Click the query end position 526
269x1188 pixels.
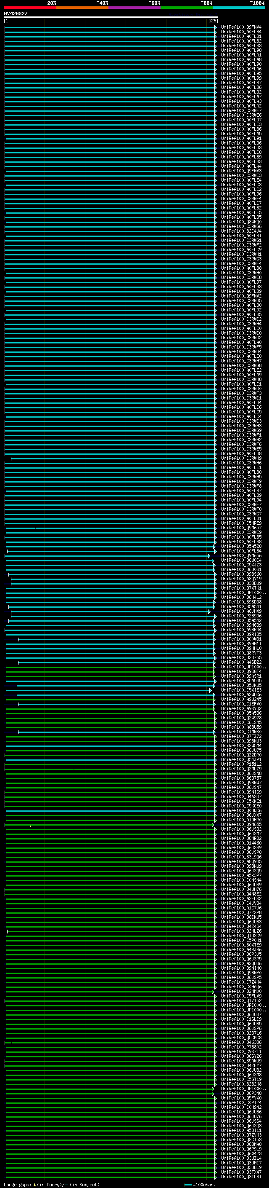[212, 21]
